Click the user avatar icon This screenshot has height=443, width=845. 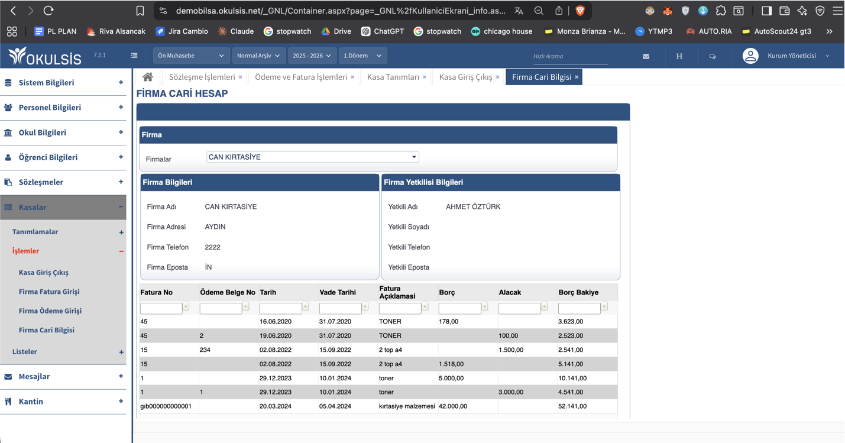pos(750,56)
